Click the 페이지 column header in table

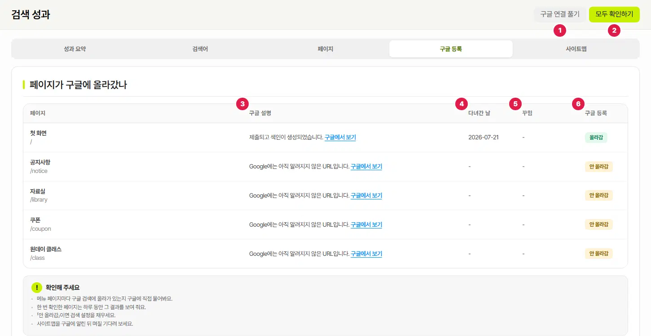point(38,113)
